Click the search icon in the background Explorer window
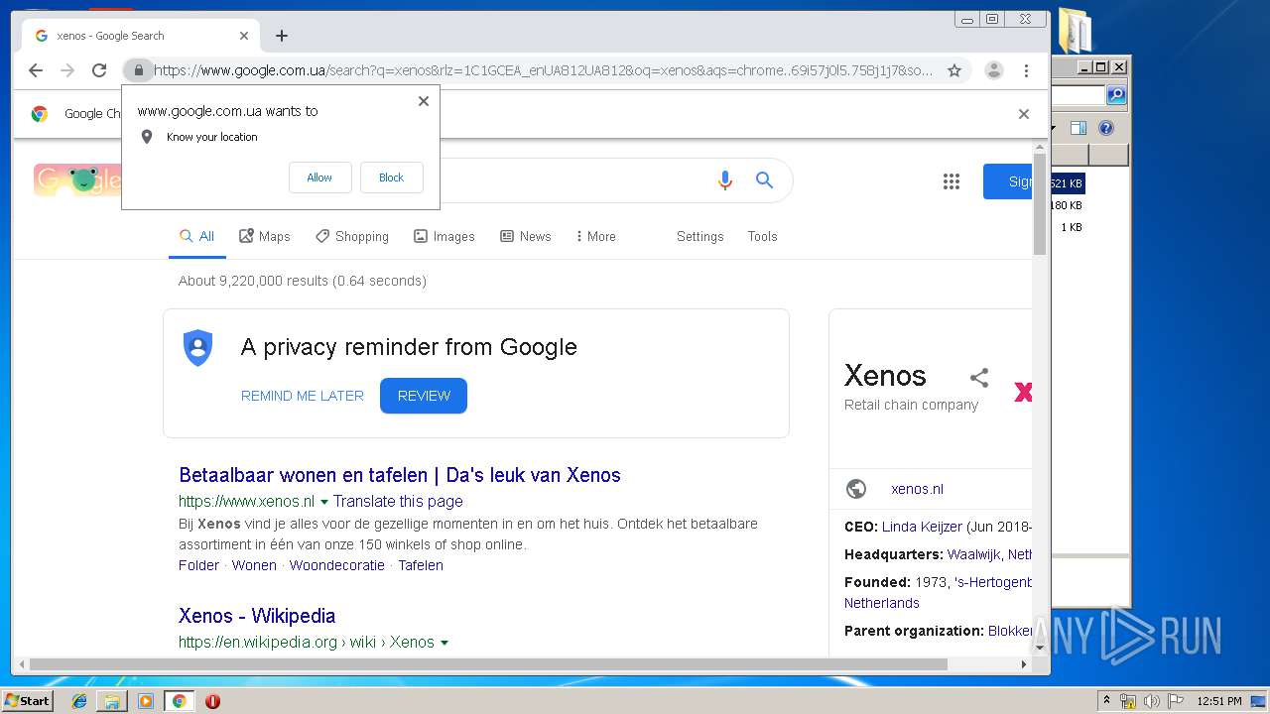 (1116, 95)
